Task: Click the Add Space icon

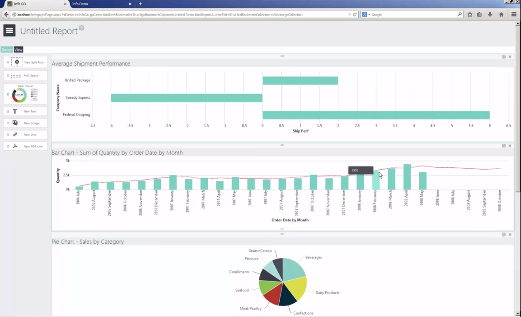Action: pyautogui.click(x=16, y=76)
